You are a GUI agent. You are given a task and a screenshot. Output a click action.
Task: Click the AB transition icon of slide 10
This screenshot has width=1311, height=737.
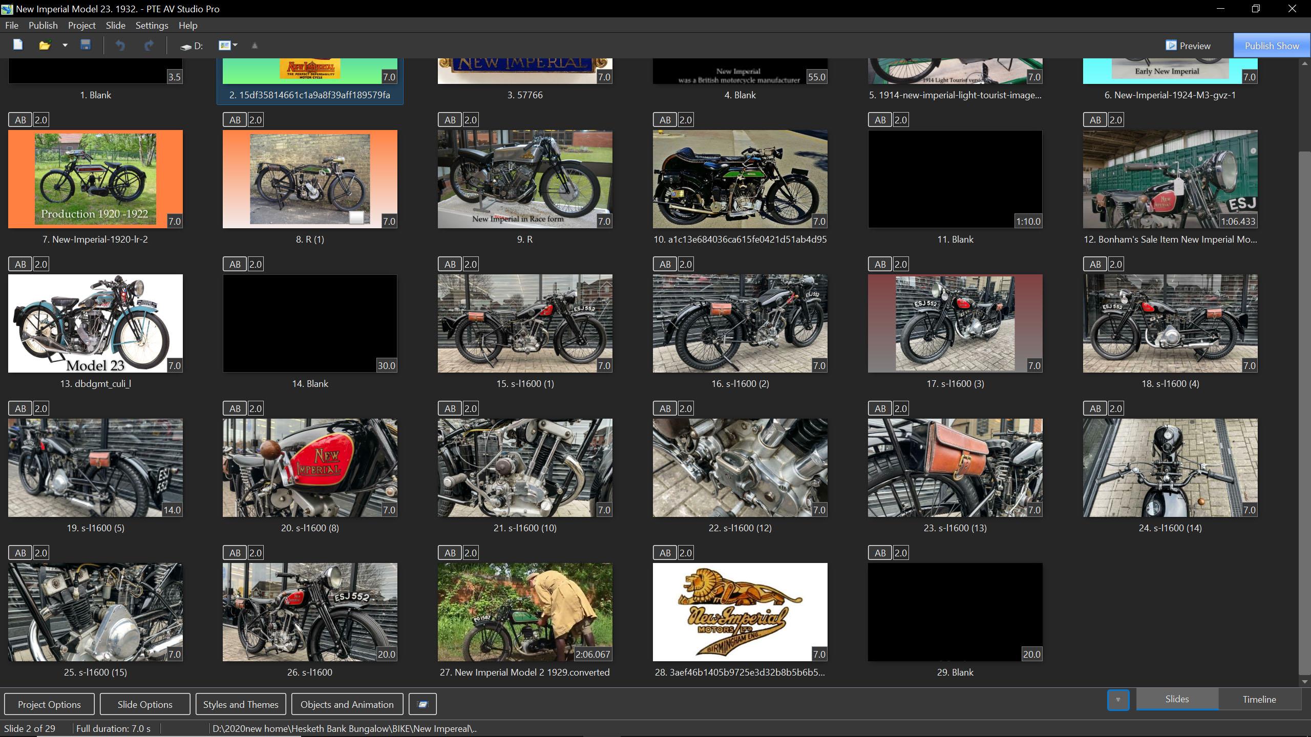point(665,120)
